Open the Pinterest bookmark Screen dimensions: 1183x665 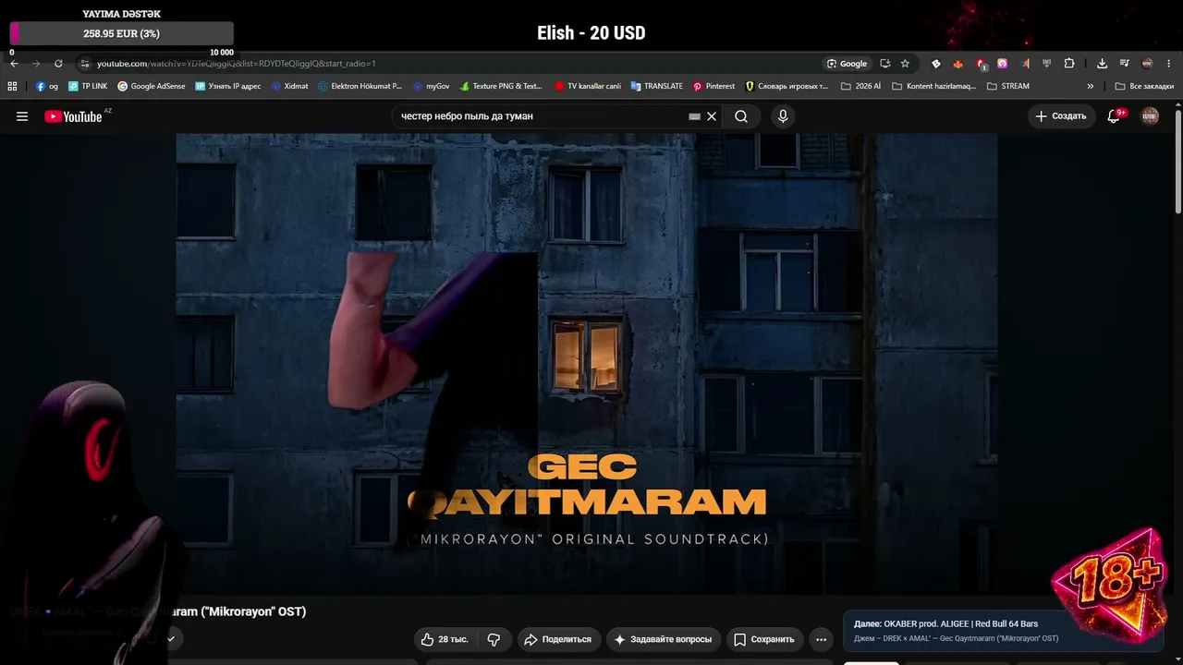713,86
